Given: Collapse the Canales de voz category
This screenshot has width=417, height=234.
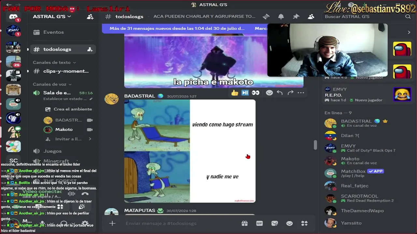Looking at the screenshot, I should coord(52,84).
